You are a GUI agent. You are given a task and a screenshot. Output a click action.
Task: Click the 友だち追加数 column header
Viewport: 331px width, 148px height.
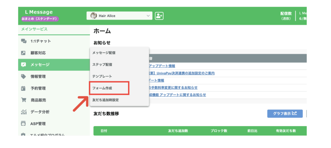tap(178, 131)
